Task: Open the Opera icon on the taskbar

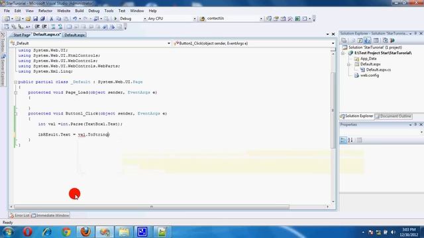Action: [28, 232]
